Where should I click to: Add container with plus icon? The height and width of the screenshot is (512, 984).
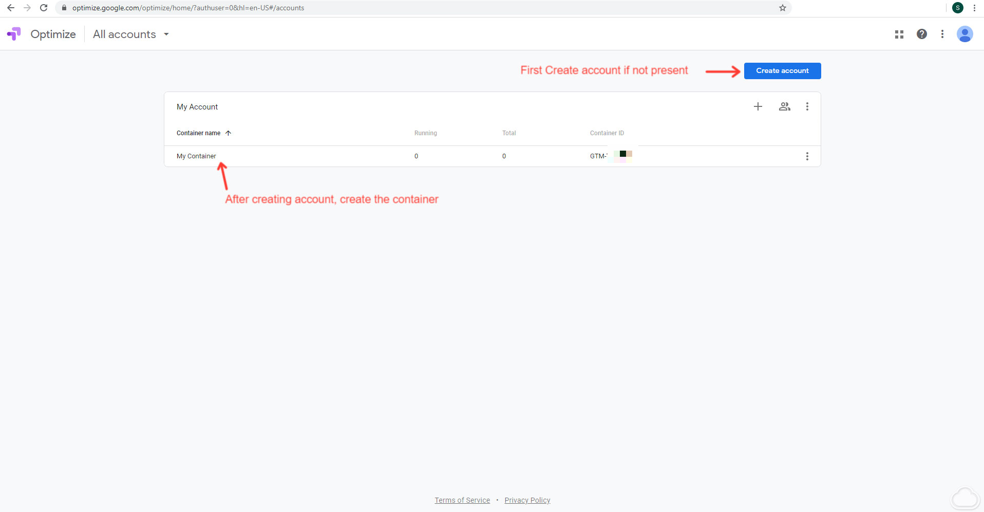[758, 106]
